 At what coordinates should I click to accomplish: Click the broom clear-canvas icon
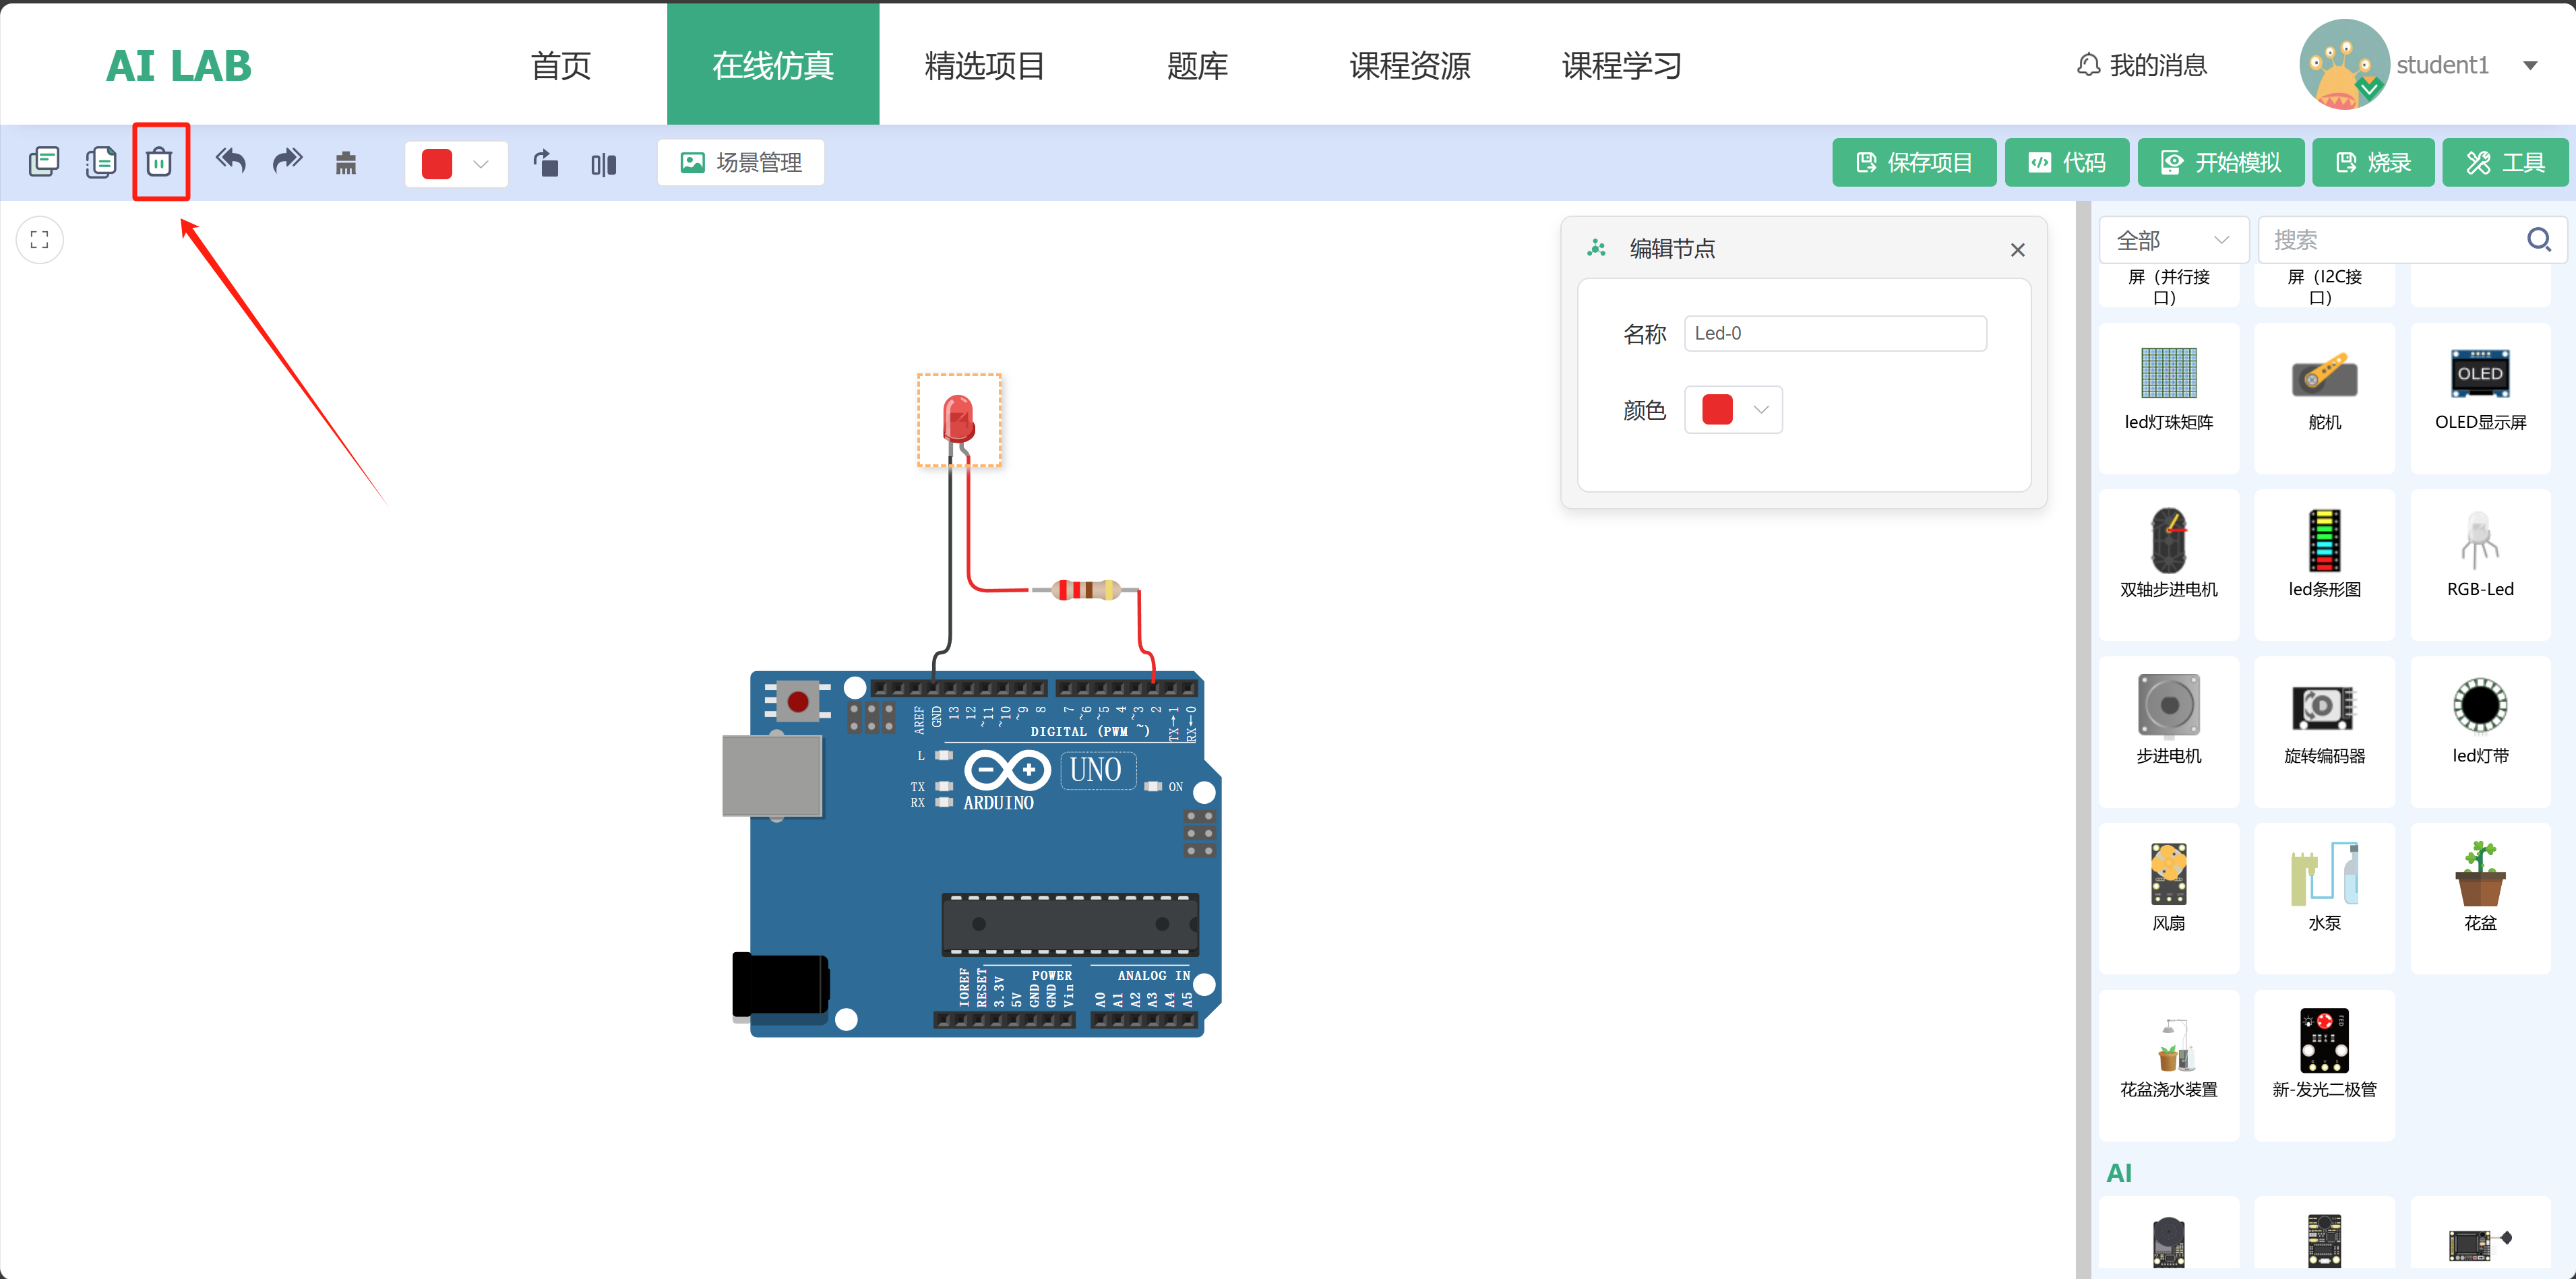[346, 163]
